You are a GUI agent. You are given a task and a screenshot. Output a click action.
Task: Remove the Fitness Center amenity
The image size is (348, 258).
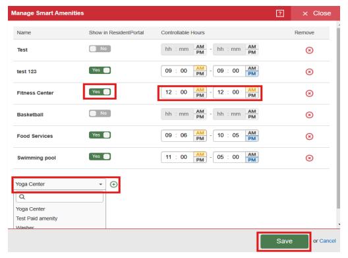click(x=309, y=93)
